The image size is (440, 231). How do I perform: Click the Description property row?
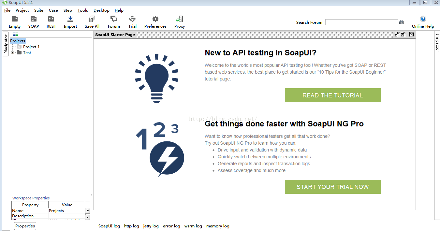[x=48, y=216]
